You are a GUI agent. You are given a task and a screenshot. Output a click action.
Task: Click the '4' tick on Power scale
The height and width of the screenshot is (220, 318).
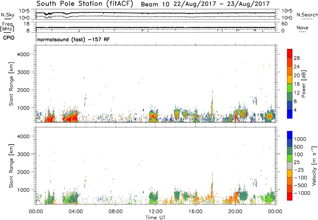[295, 110]
